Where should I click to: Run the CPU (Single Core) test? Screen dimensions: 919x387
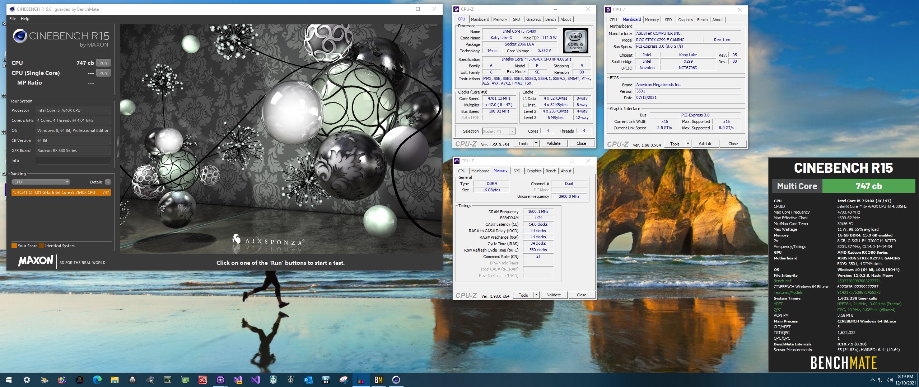pyautogui.click(x=103, y=73)
